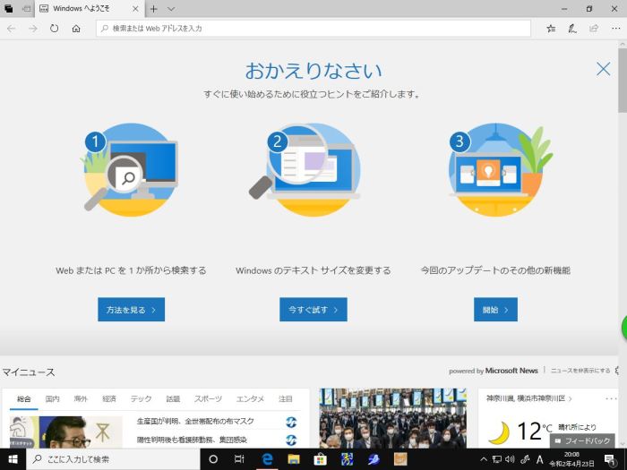Open Edge settings and more menu
This screenshot has height=470, width=627.
(x=613, y=29)
